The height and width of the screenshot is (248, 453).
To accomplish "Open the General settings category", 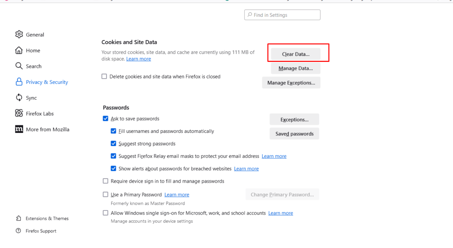I will pyautogui.click(x=35, y=34).
